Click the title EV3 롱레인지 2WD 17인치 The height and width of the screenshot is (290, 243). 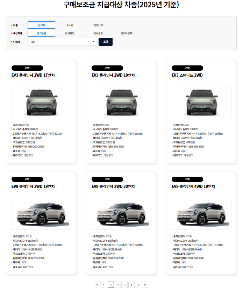[x=33, y=75]
